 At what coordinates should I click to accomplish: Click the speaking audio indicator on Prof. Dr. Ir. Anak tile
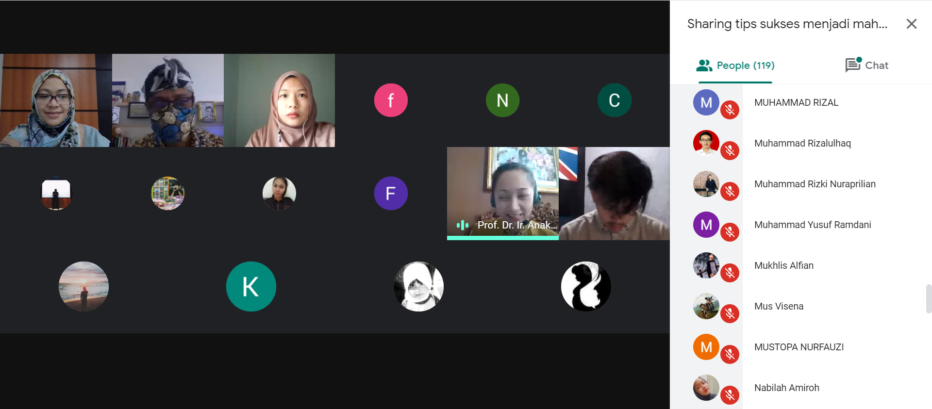462,225
